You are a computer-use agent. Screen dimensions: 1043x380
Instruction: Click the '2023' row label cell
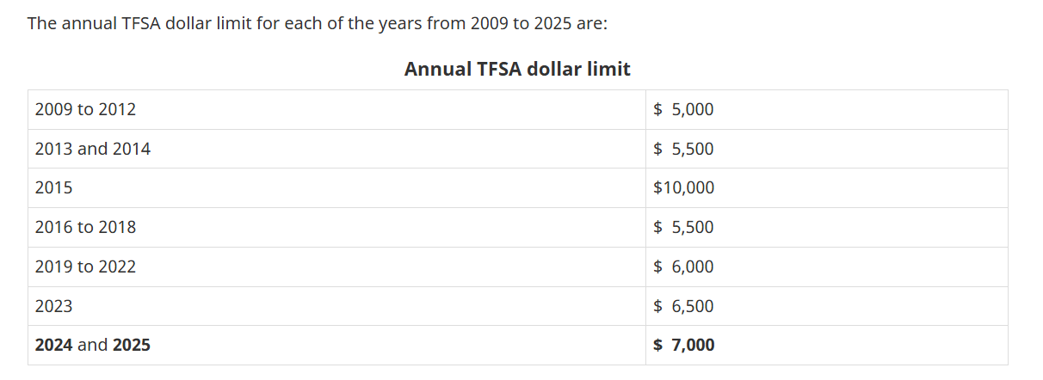click(53, 307)
